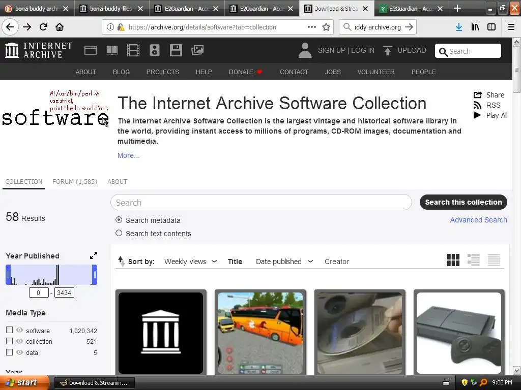
Task: Expand the Year Published histogram
Action: (94, 255)
